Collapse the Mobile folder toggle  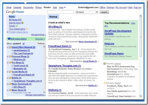point(8,78)
